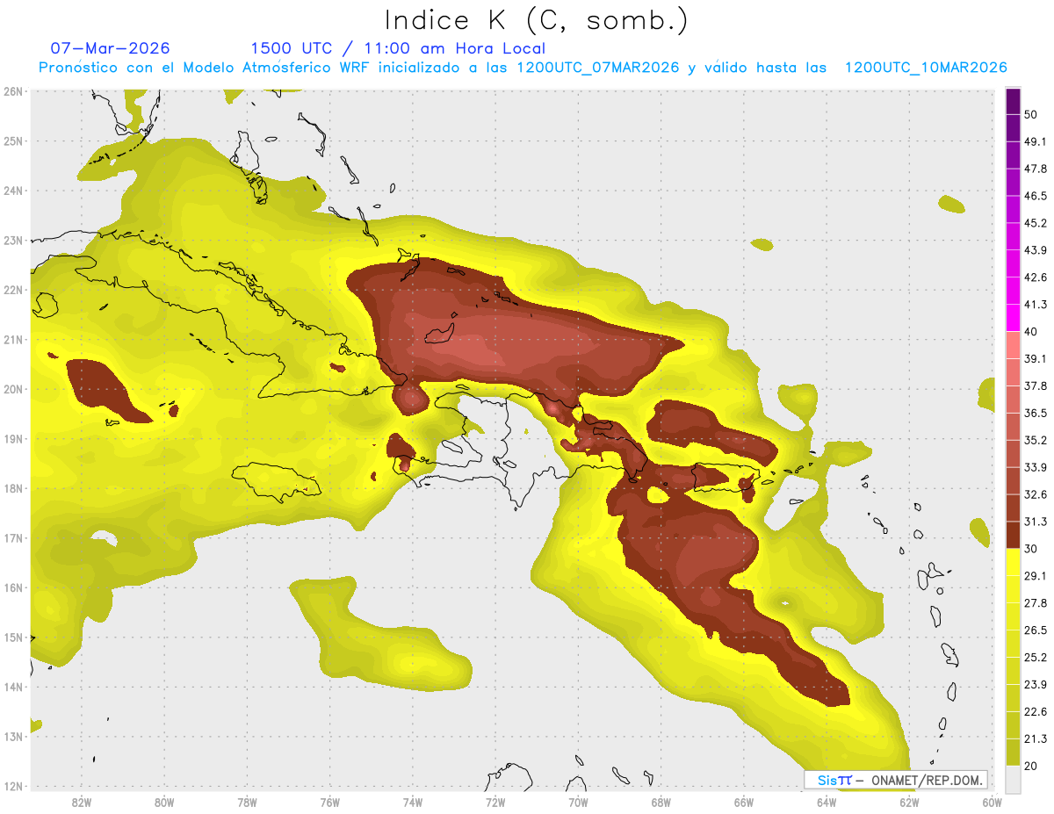Click the '25.2' color scale label
Image resolution: width=1054 pixels, height=814 pixels.
click(x=1036, y=657)
